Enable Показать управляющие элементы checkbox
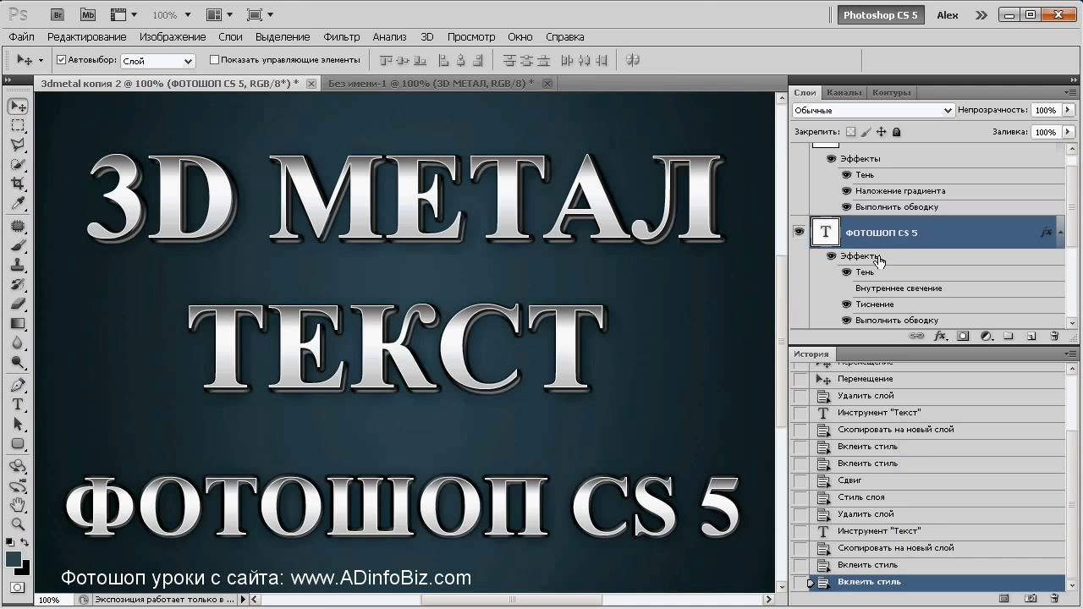The width and height of the screenshot is (1083, 609). [214, 60]
